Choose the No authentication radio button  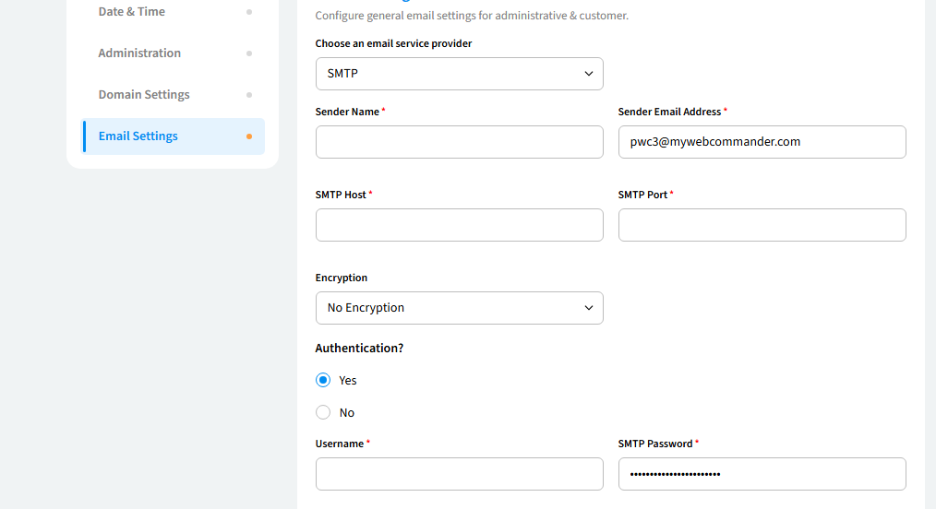click(x=323, y=412)
